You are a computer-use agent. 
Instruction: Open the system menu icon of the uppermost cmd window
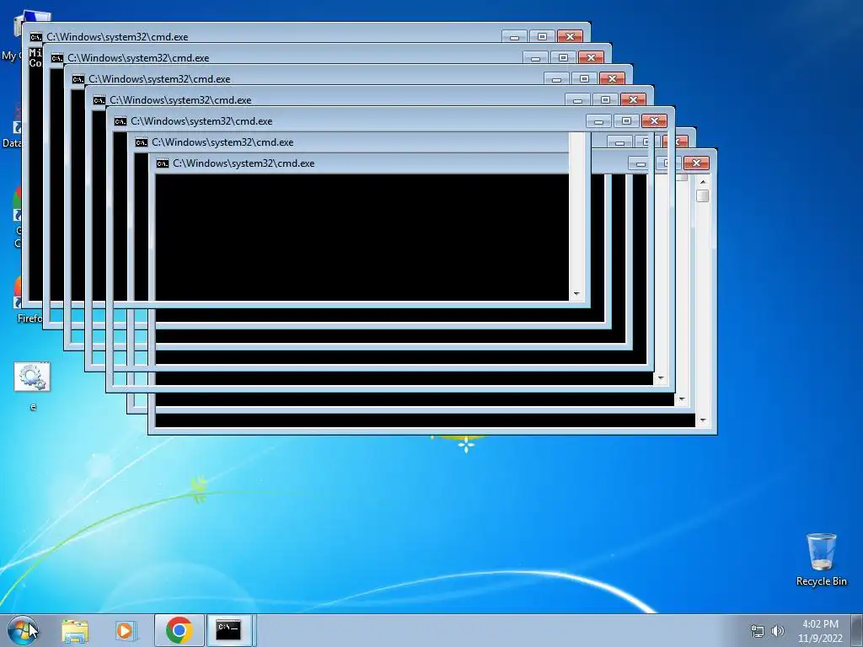pos(35,37)
